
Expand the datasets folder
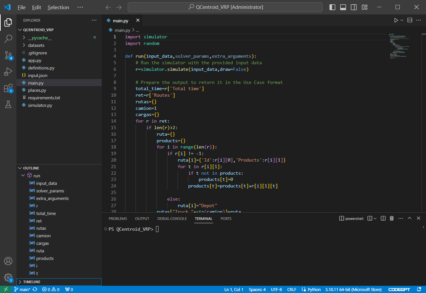(36, 45)
